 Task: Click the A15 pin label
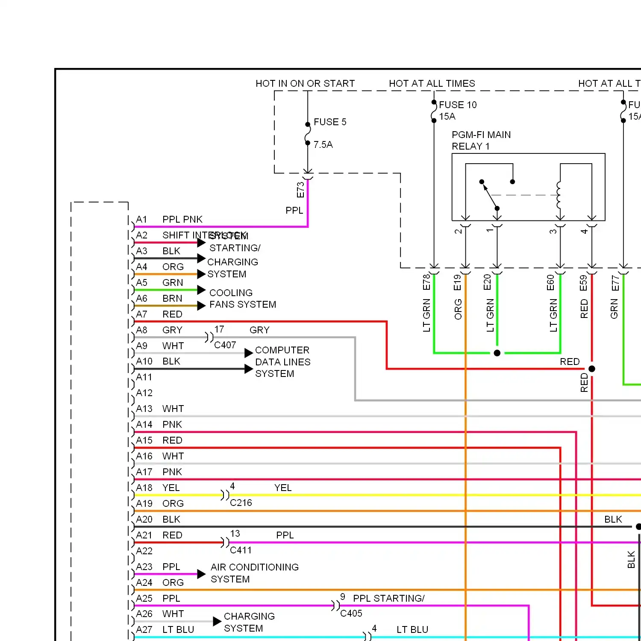[x=144, y=440]
